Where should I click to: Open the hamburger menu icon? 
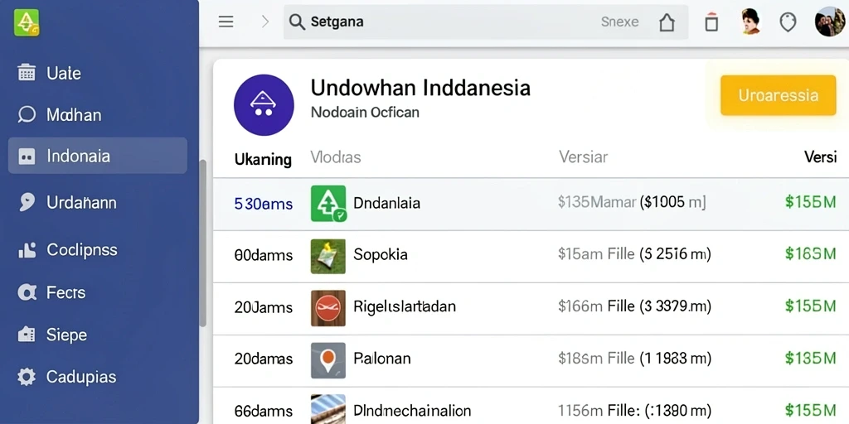pyautogui.click(x=226, y=22)
